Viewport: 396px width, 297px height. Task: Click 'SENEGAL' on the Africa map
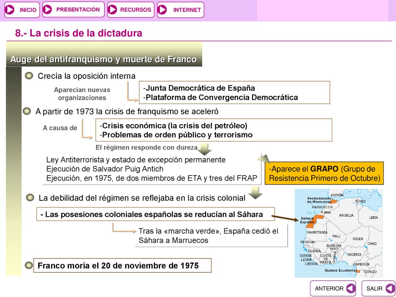click(x=308, y=242)
